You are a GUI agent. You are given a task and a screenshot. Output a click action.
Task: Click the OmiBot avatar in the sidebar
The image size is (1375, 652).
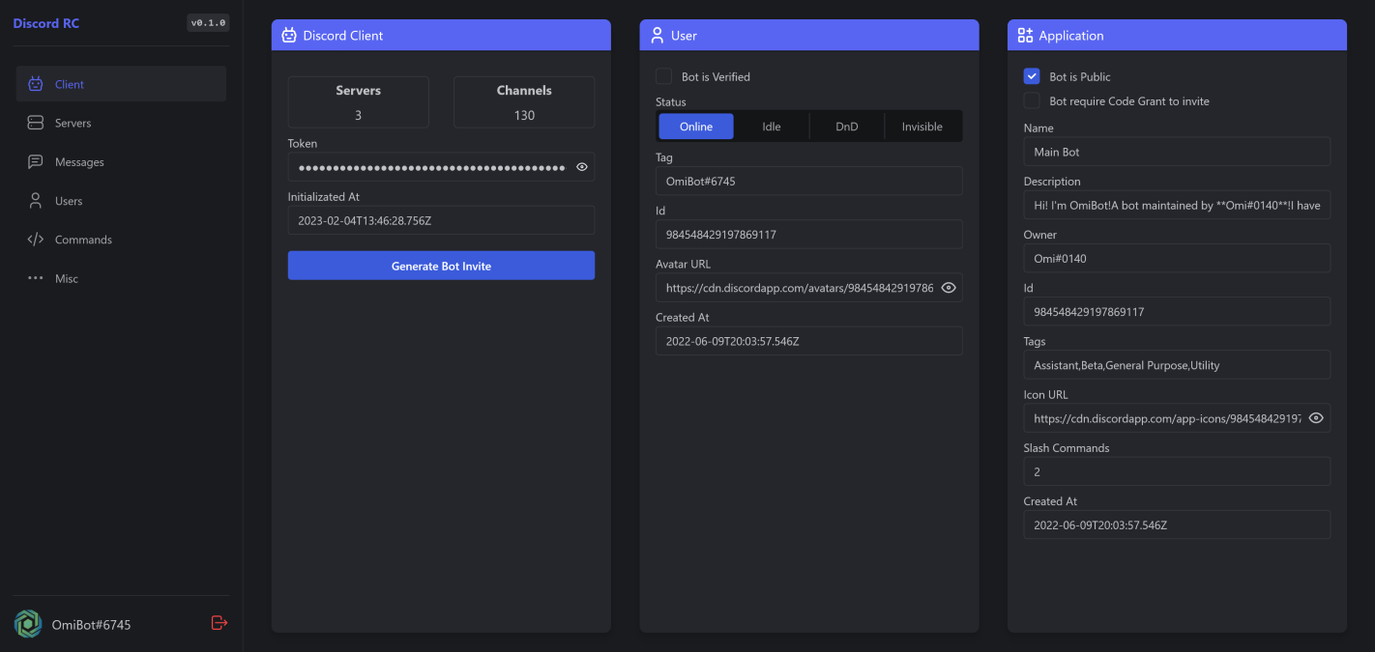coord(28,624)
